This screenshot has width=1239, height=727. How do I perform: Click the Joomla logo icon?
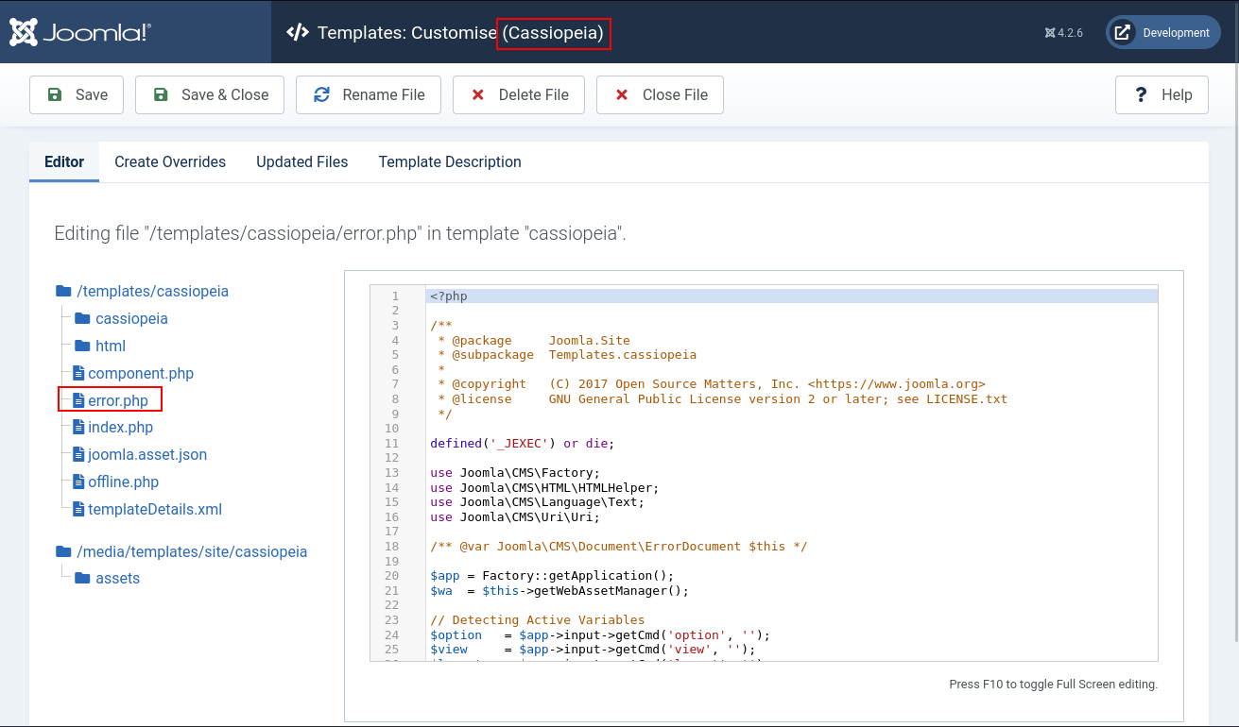point(24,32)
